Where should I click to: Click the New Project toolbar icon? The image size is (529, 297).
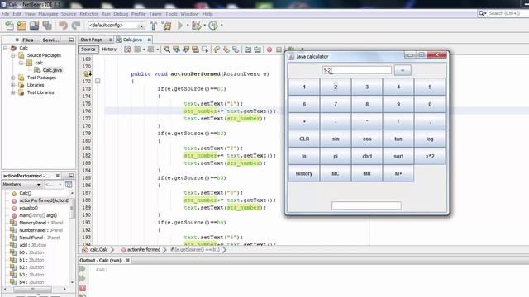coord(21,26)
